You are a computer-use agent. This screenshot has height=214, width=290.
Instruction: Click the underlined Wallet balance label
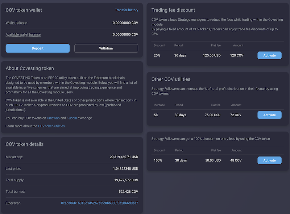tap(16, 23)
